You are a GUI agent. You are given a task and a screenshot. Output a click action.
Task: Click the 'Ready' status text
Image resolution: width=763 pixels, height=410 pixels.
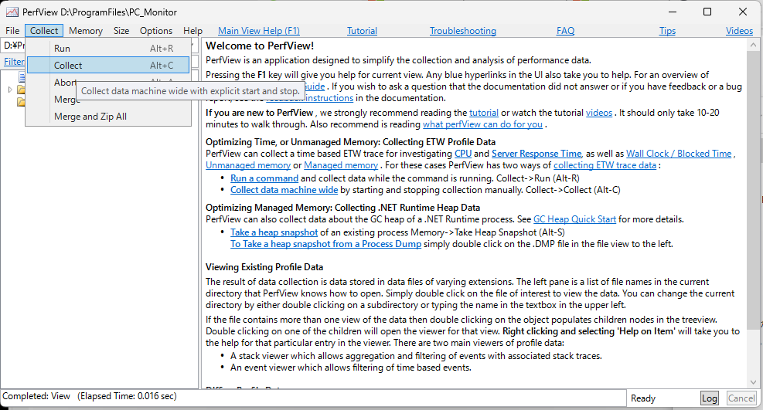pos(643,398)
